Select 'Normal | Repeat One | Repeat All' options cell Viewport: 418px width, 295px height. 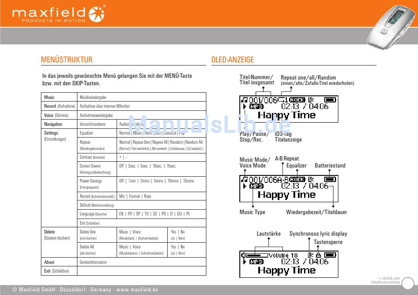click(x=161, y=145)
